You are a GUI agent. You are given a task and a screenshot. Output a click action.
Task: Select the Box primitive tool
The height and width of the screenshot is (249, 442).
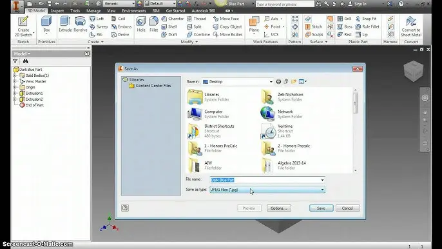(x=46, y=25)
